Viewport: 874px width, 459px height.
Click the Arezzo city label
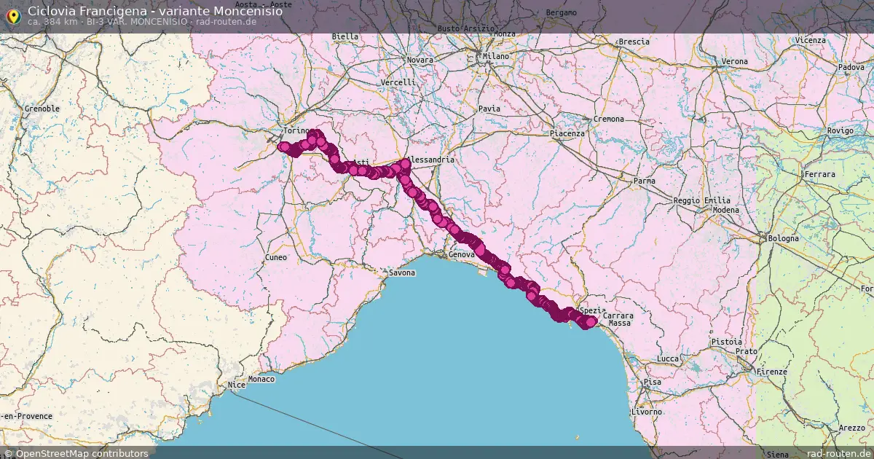[x=851, y=428]
